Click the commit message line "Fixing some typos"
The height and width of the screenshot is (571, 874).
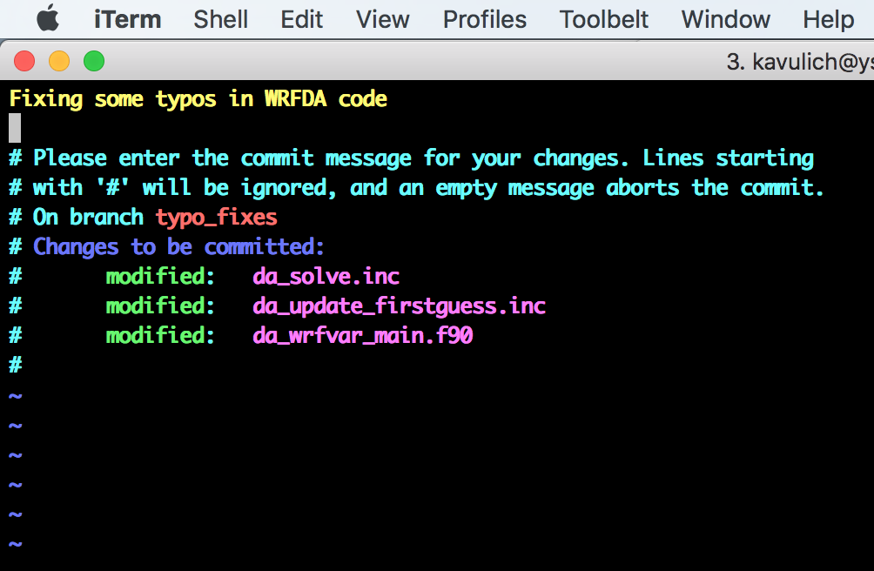tap(198, 99)
